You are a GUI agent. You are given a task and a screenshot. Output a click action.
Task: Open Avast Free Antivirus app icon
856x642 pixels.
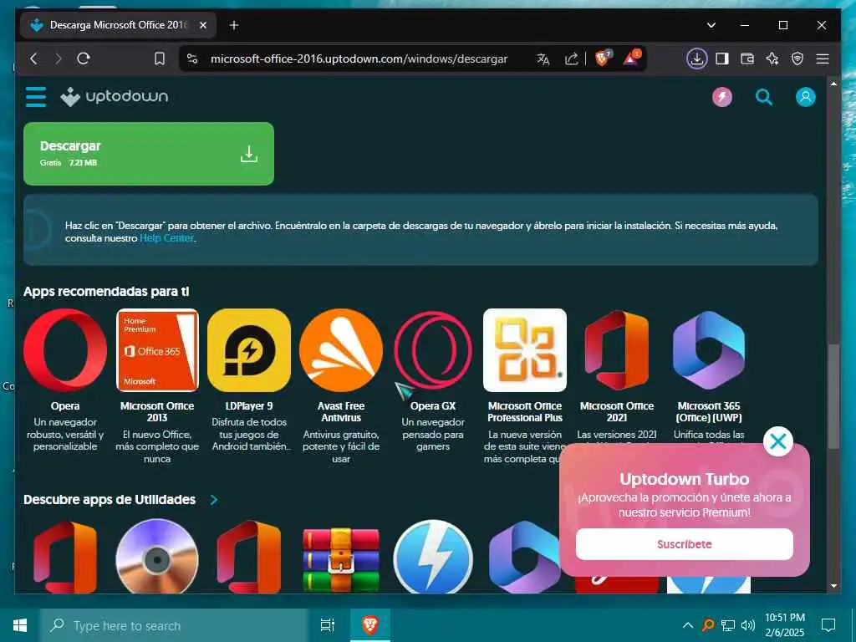[x=341, y=350]
